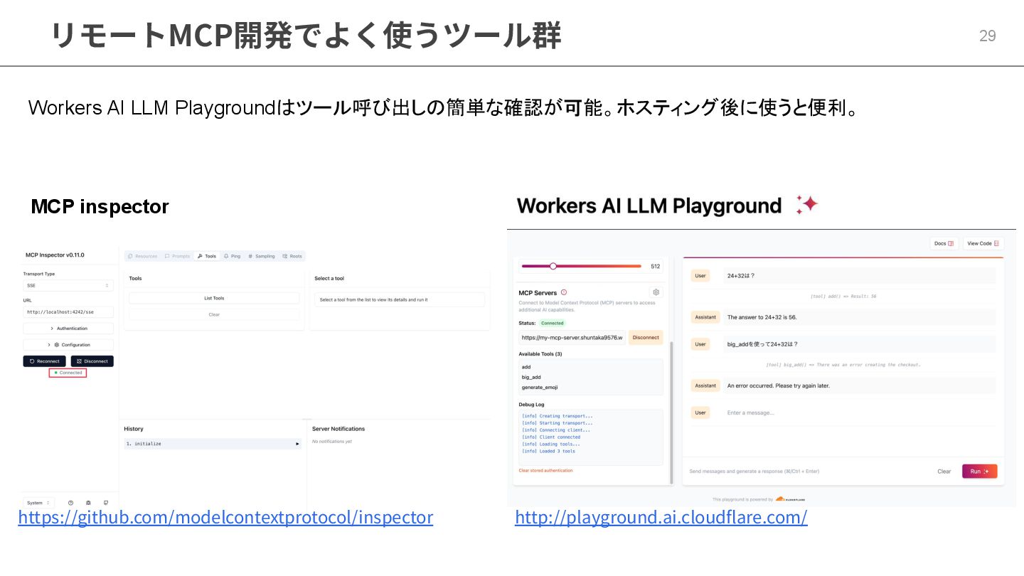Open the Ping tab

(x=232, y=256)
